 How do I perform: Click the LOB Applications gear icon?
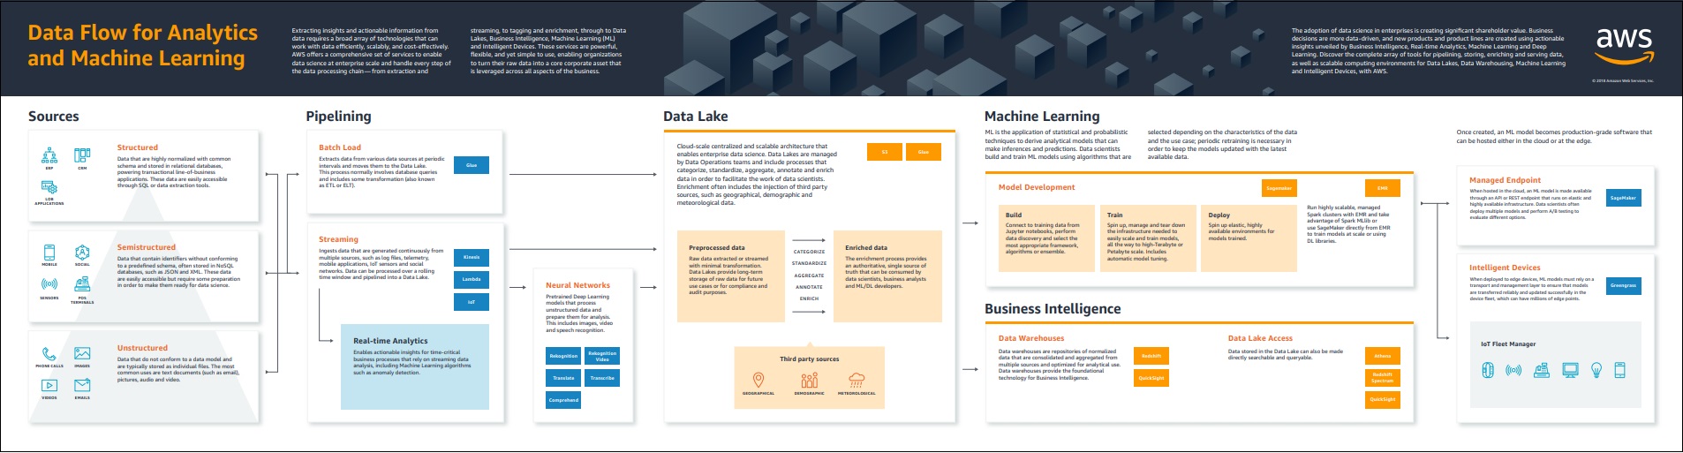click(49, 187)
